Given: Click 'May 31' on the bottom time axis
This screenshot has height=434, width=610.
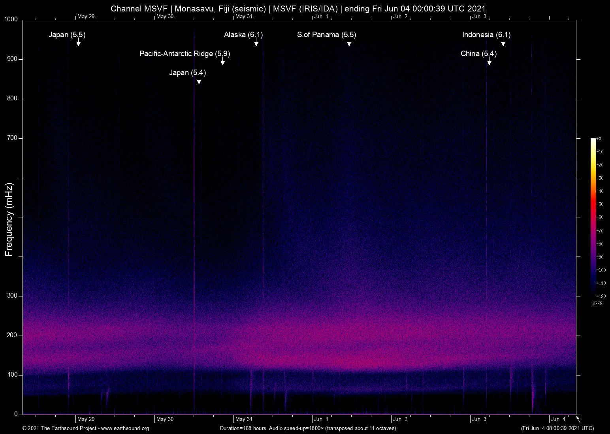Looking at the screenshot, I should pos(244,419).
